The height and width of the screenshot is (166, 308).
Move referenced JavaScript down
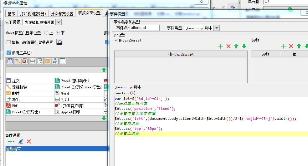tap(244, 46)
